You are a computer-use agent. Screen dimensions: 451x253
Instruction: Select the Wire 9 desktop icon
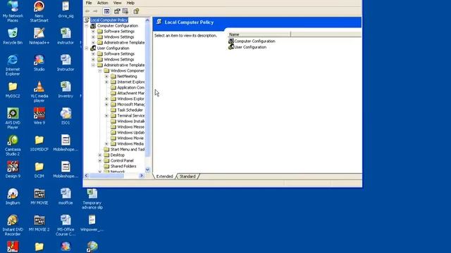[x=39, y=116]
